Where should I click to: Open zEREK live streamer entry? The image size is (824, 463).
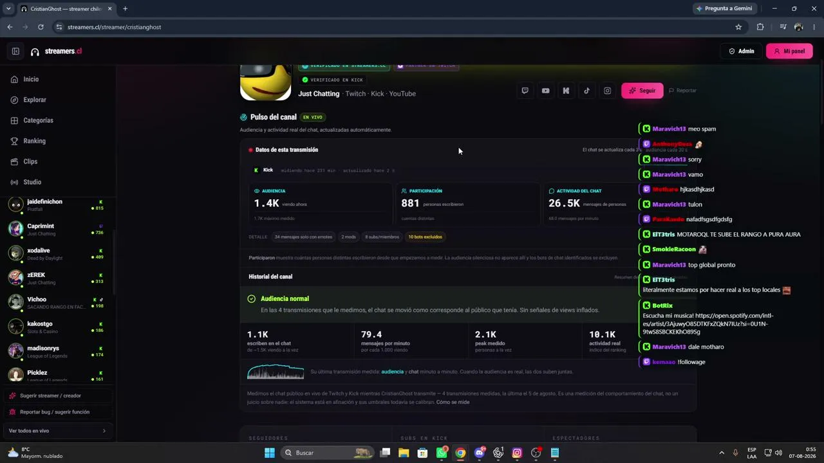[57, 278]
